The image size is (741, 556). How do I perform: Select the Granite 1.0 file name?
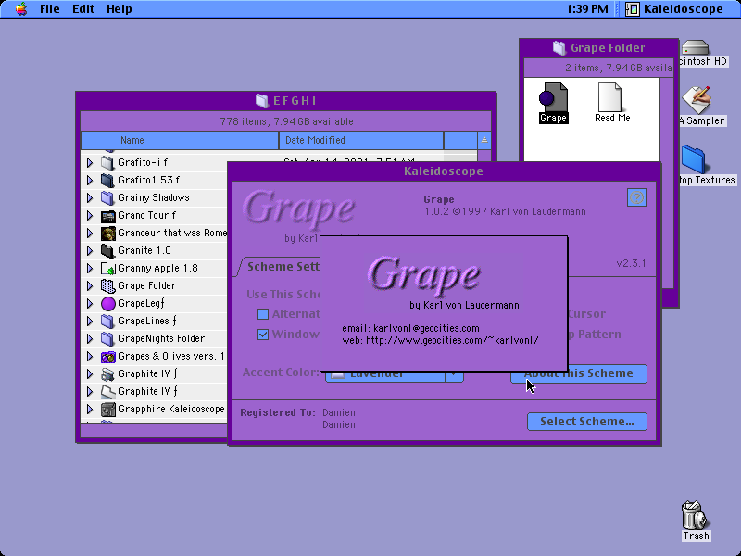144,250
